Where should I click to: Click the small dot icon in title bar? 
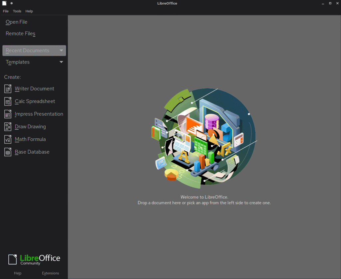[x=12, y=3]
